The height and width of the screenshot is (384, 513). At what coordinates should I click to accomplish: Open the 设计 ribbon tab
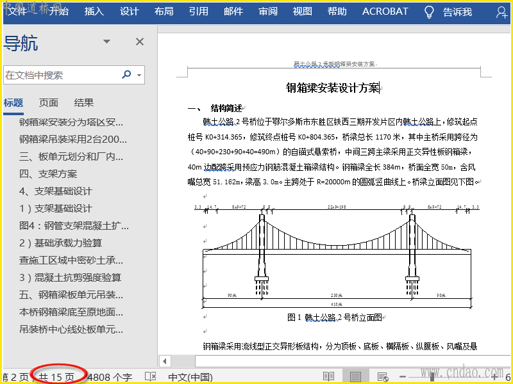coord(129,12)
